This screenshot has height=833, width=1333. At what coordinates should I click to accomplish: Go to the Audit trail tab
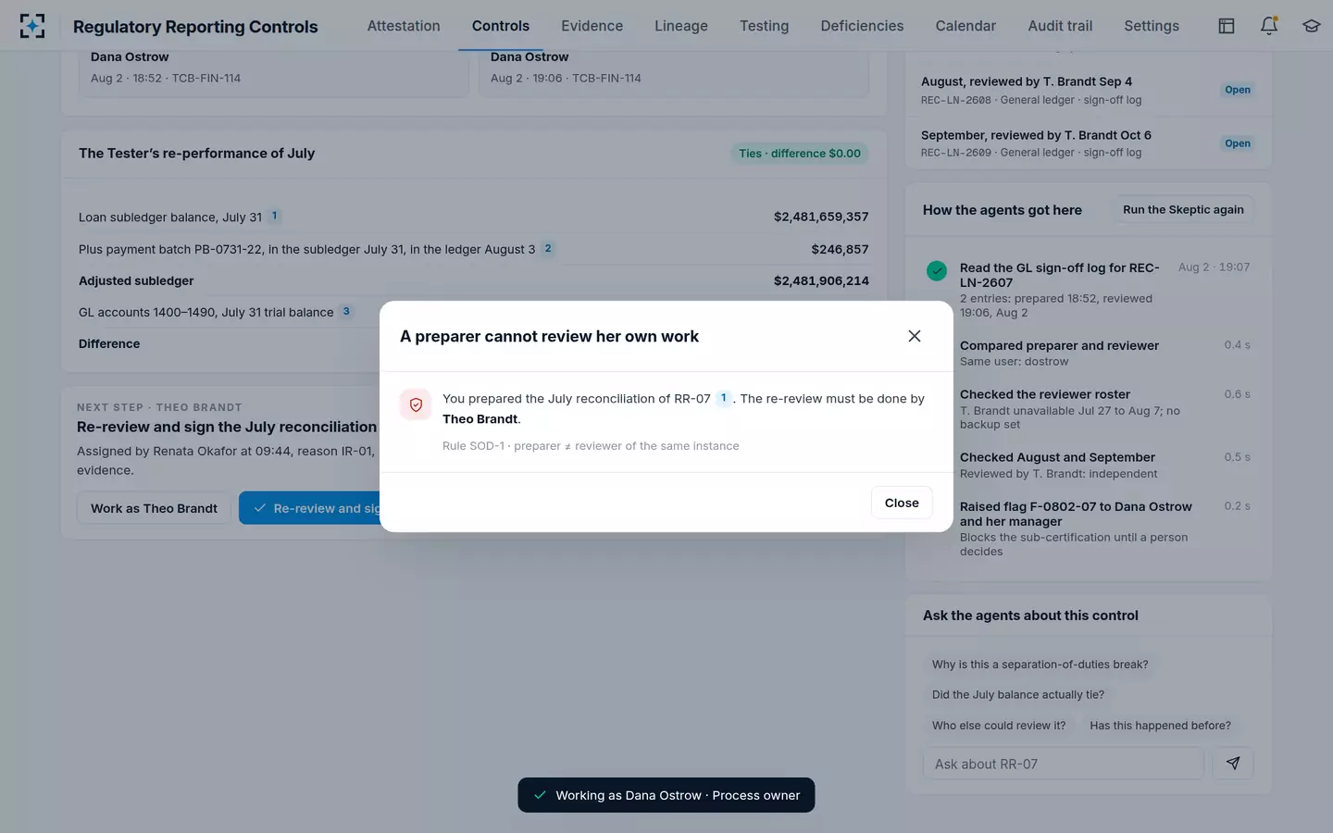tap(1060, 26)
